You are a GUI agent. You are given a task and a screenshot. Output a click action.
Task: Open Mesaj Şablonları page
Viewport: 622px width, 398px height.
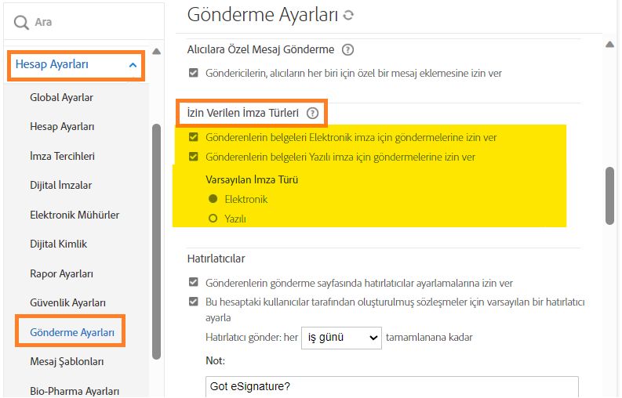pyautogui.click(x=67, y=361)
